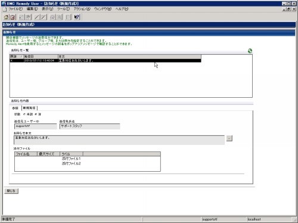The height and width of the screenshot is (223, 298).
Task: Click the 本文 column header in notice list
Action: (x=129, y=57)
